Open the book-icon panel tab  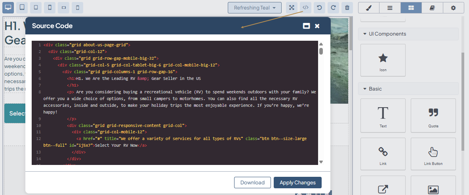(432, 8)
